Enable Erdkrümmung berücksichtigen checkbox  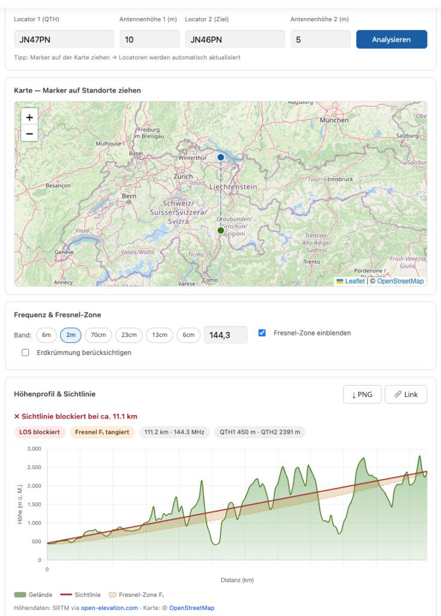coord(25,353)
